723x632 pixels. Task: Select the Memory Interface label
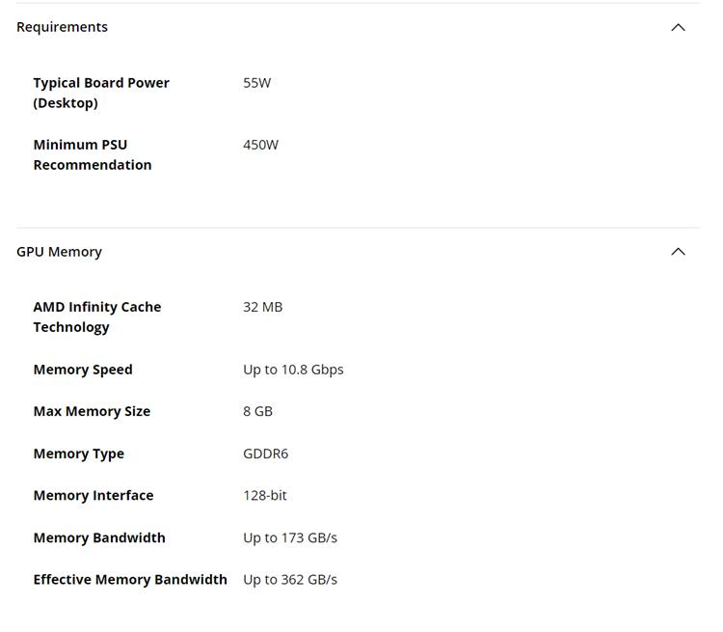click(x=94, y=495)
